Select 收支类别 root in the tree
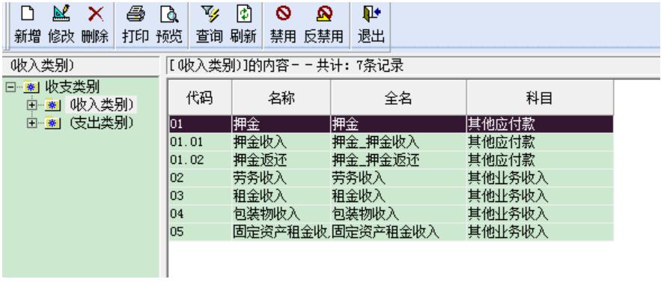This screenshot has width=661, height=282. click(72, 88)
